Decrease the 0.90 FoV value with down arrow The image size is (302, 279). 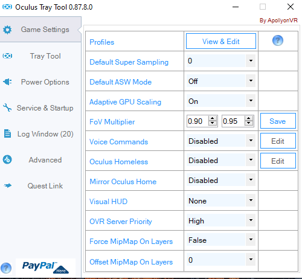pos(213,123)
